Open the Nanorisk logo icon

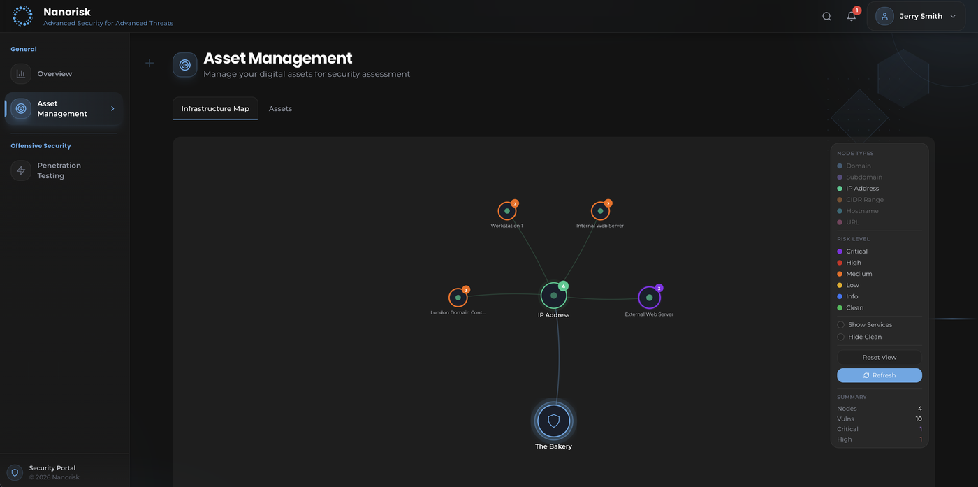click(x=22, y=15)
